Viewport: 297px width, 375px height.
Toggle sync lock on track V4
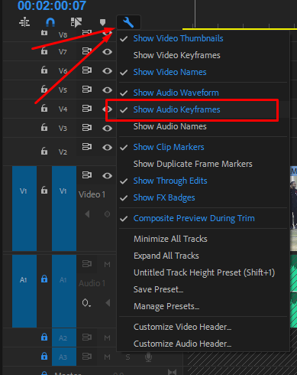point(87,109)
